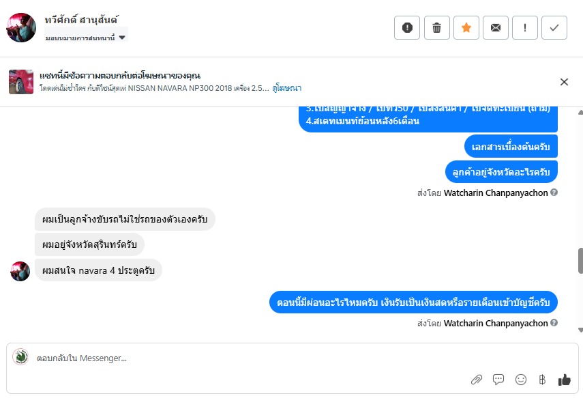Send a thumbs-up like
Screen dimensions: 583x398
tap(564, 380)
